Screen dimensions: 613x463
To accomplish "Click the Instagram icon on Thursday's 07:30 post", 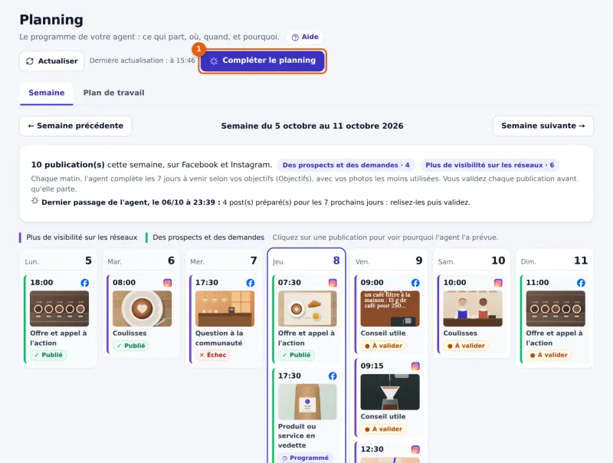I will (x=333, y=283).
